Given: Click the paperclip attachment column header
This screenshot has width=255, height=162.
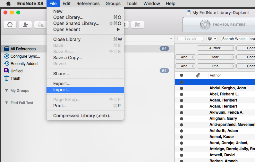Looking at the screenshot, I should tap(198, 75).
